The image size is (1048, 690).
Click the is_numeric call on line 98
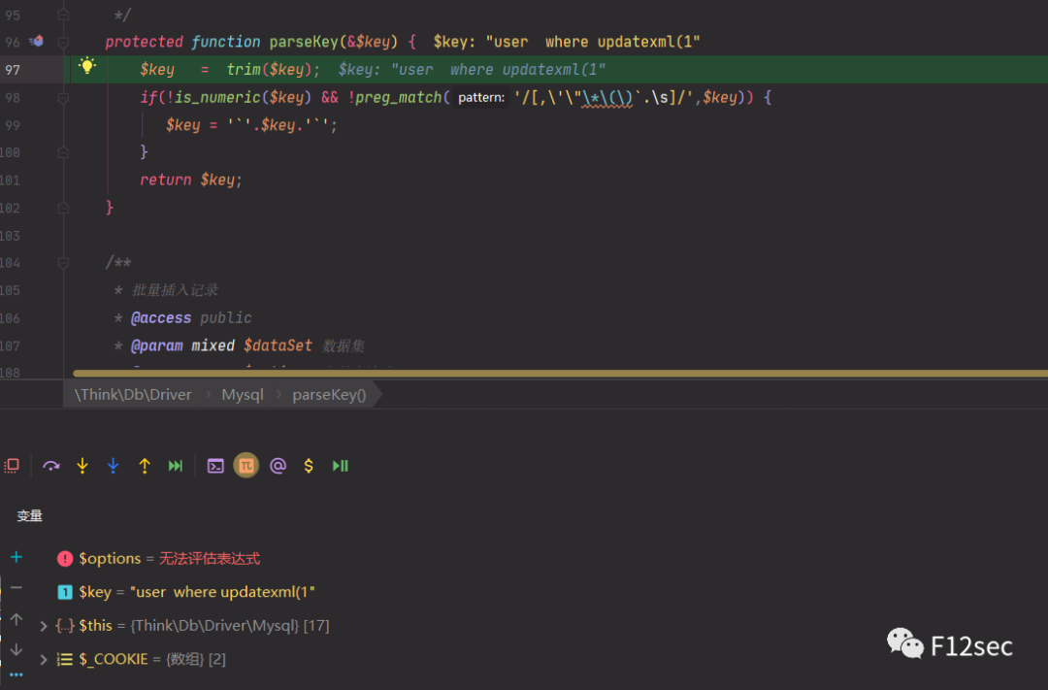(217, 98)
